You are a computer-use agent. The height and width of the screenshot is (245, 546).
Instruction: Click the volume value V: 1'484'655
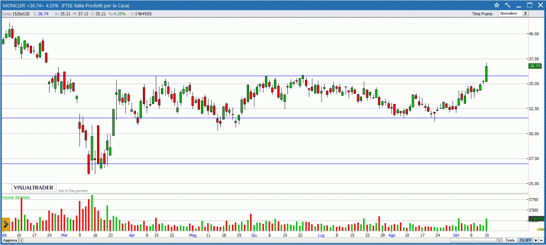click(x=141, y=14)
